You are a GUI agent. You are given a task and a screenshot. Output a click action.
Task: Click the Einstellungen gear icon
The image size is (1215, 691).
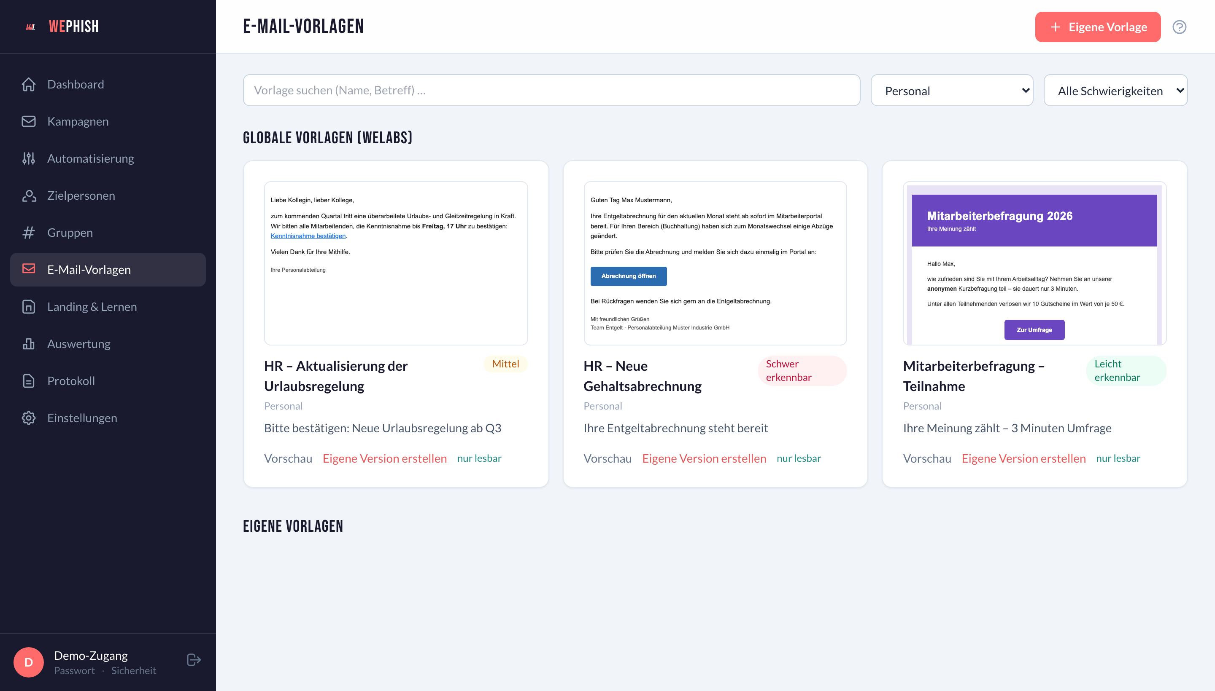point(29,418)
